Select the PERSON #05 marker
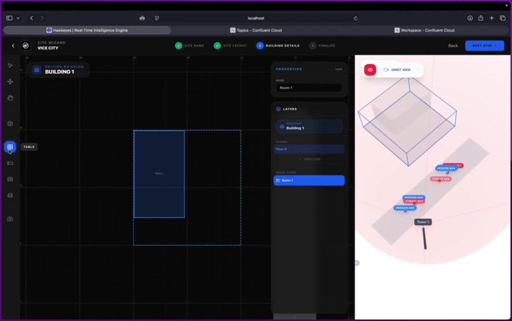512x321 pixels. pyautogui.click(x=405, y=208)
